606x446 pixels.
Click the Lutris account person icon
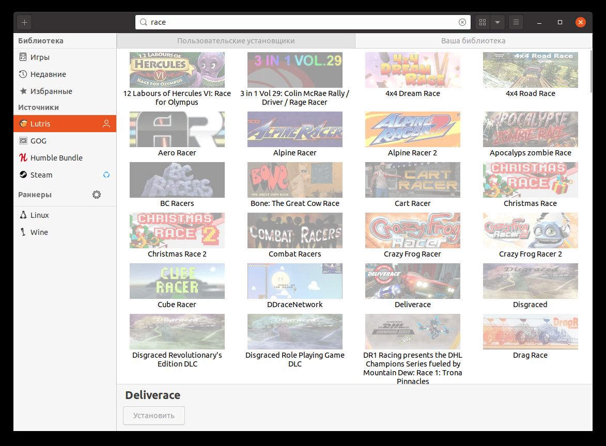click(106, 123)
